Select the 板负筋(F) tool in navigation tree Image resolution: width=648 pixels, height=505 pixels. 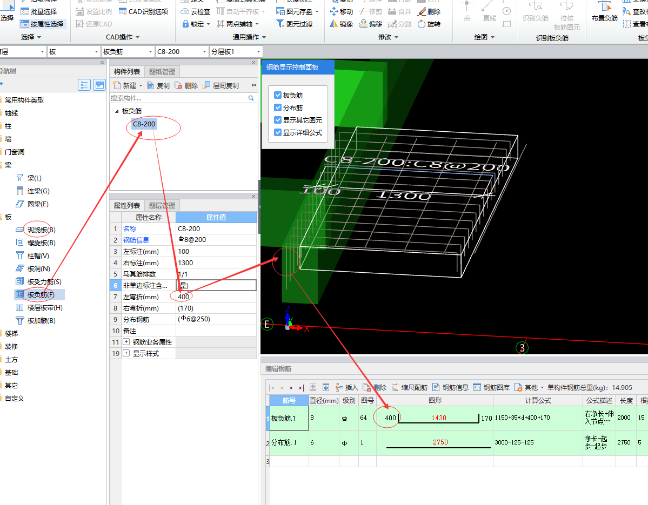41,294
